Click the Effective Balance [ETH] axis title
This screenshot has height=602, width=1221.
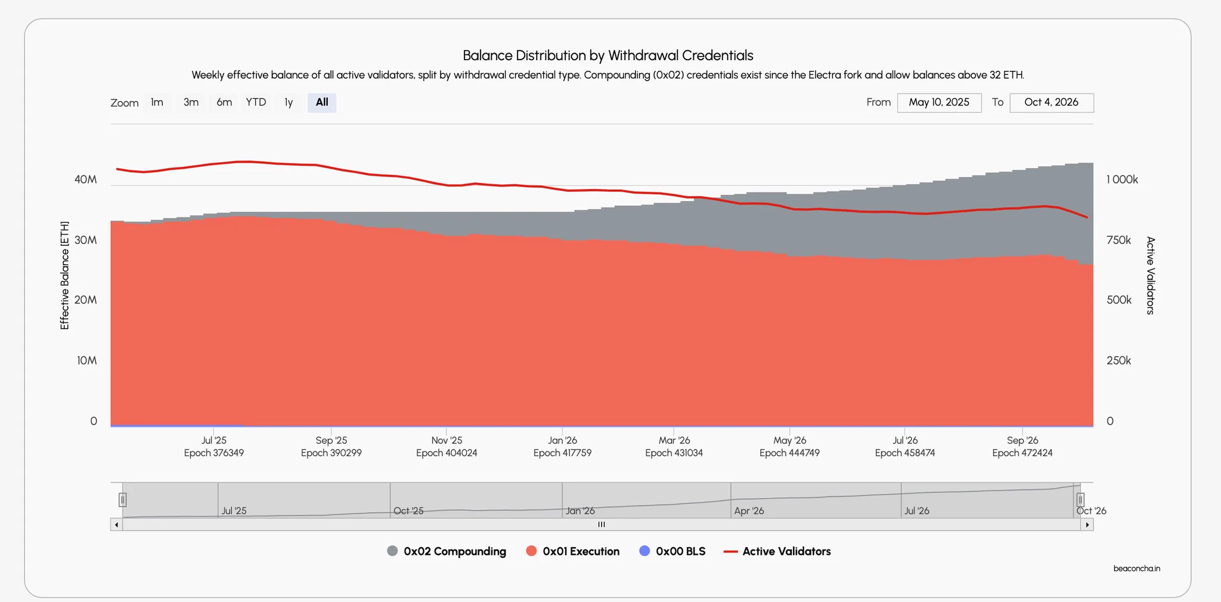(64, 275)
